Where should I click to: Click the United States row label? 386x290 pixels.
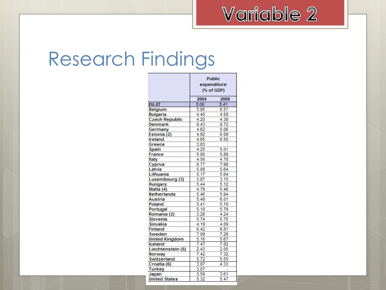click(163, 279)
